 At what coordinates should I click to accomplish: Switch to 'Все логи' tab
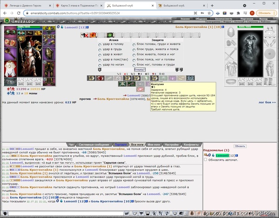(137, 144)
